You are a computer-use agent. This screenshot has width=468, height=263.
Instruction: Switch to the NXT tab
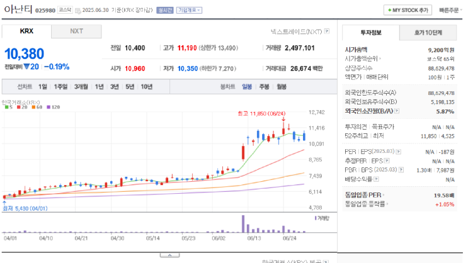pos(76,31)
